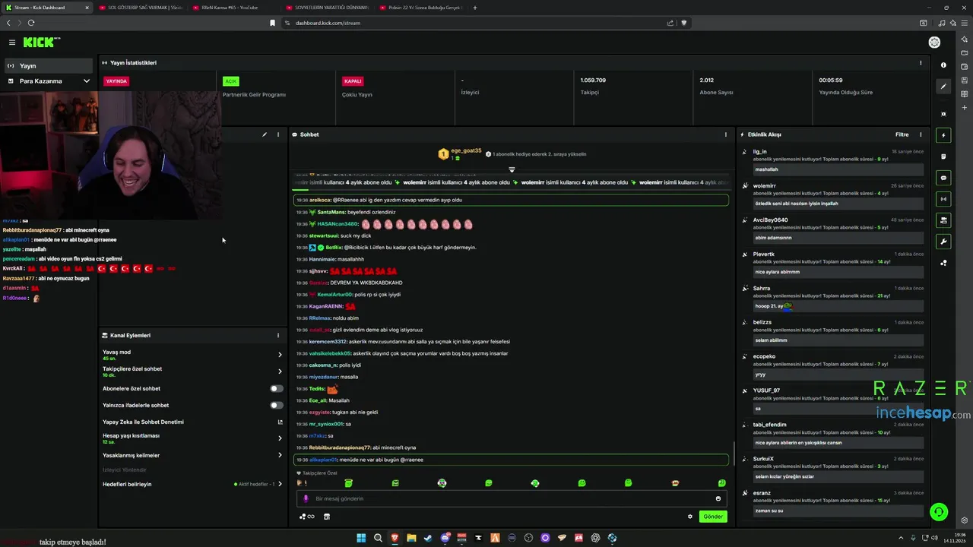Toggle Abonelere özel sohbet switch
Screen dimensions: 973x547
point(277,388)
